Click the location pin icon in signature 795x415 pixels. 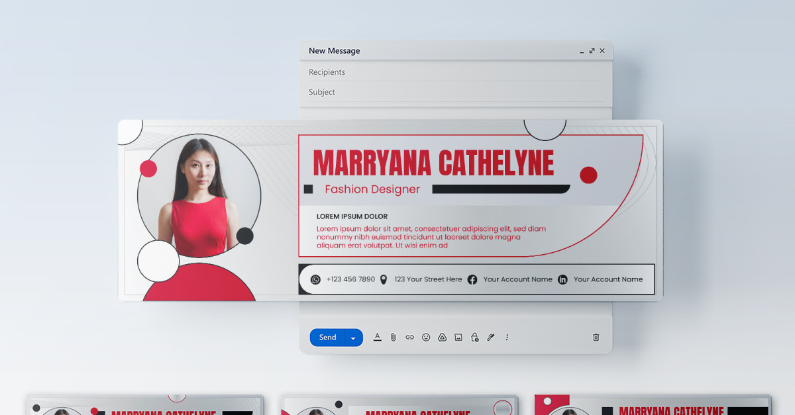pyautogui.click(x=383, y=279)
